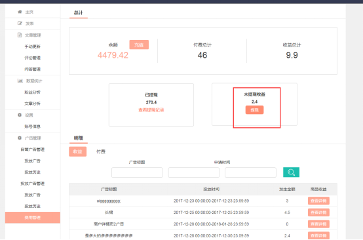The height and width of the screenshot is (240, 363).
Task: Select 自营广告管理 in the sidebar
Action: [32, 150]
